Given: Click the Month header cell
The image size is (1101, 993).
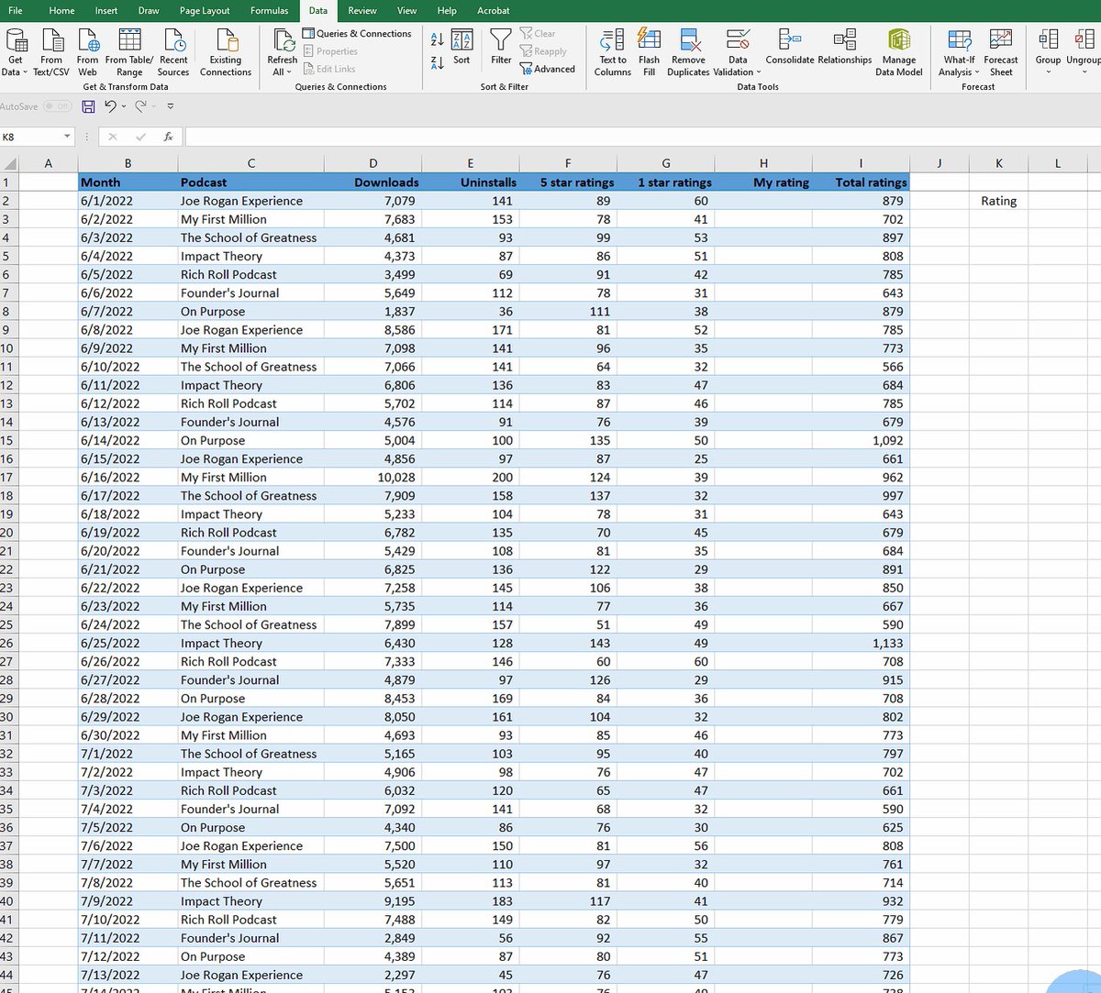Looking at the screenshot, I should [x=128, y=182].
